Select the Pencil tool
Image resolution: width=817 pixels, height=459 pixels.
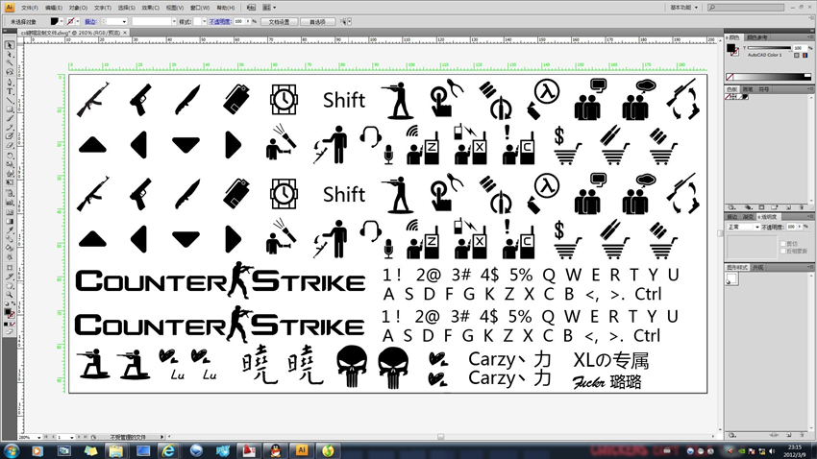click(10, 128)
